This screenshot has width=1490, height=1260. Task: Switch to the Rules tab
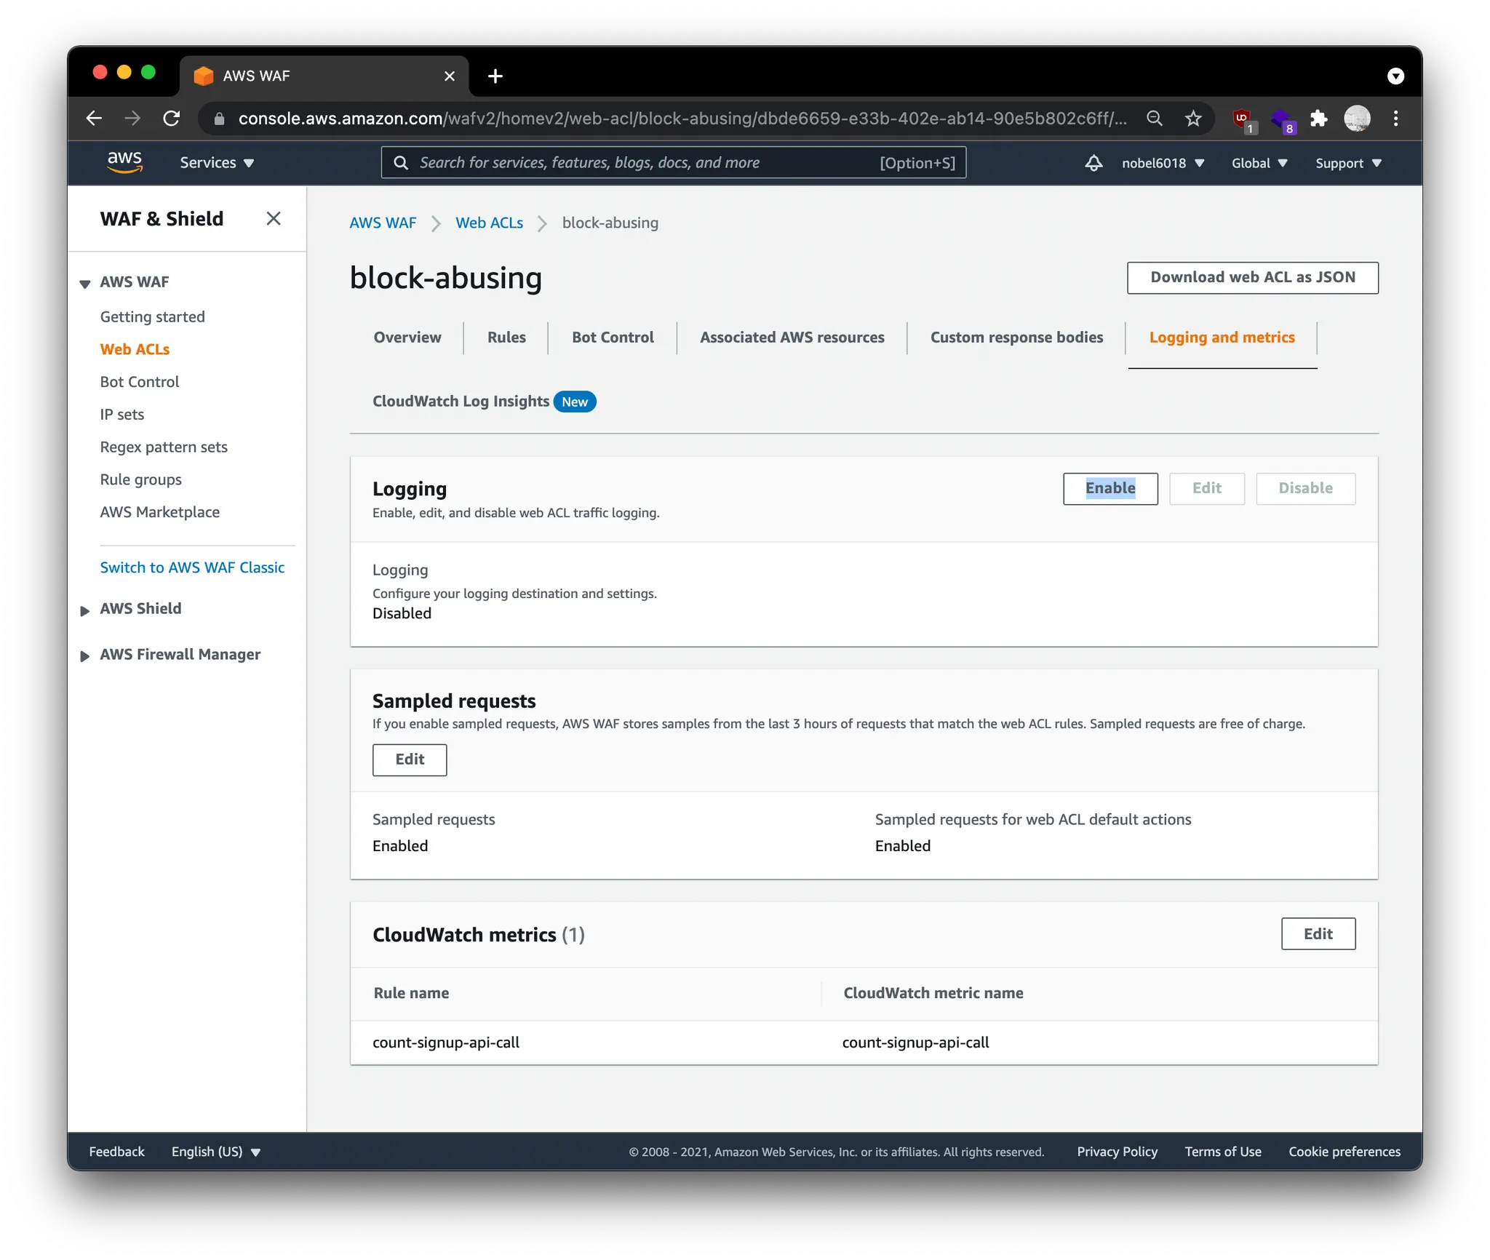pyautogui.click(x=506, y=338)
